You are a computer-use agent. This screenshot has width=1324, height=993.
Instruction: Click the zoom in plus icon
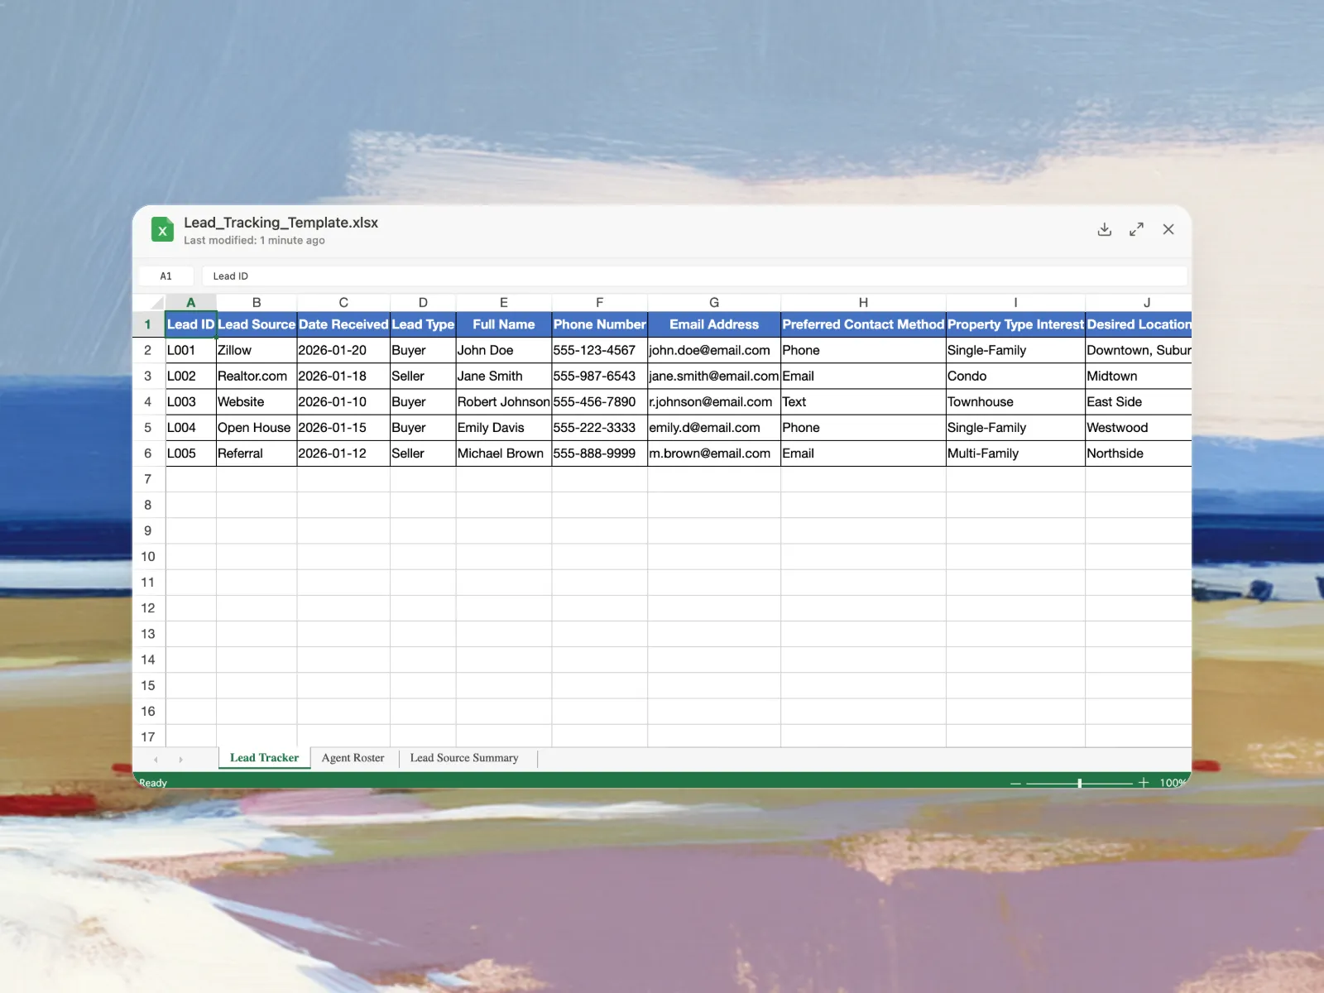point(1143,783)
